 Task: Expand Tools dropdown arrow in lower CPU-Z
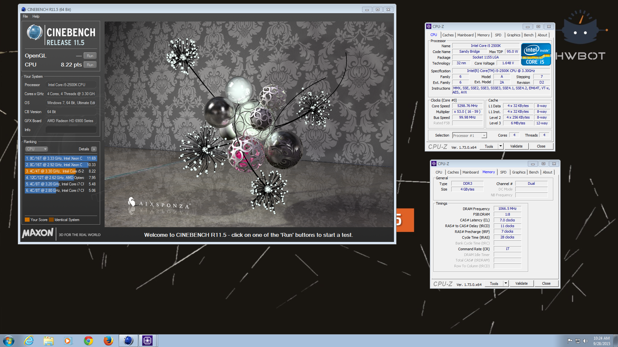point(506,284)
